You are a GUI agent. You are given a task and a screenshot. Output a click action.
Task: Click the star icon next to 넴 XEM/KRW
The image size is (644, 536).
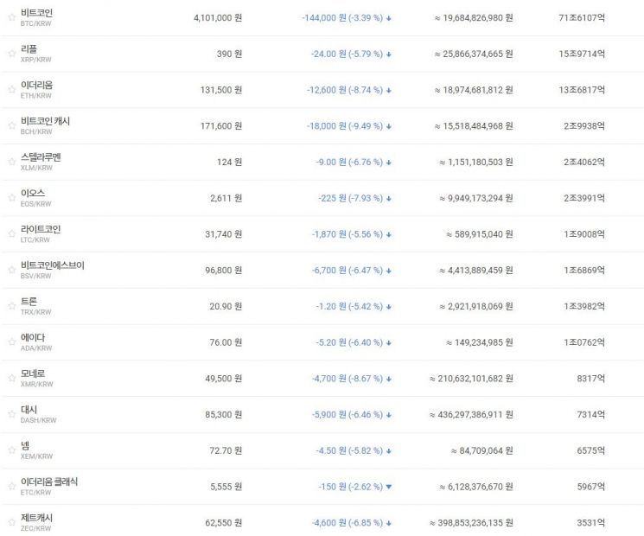tap(11, 450)
